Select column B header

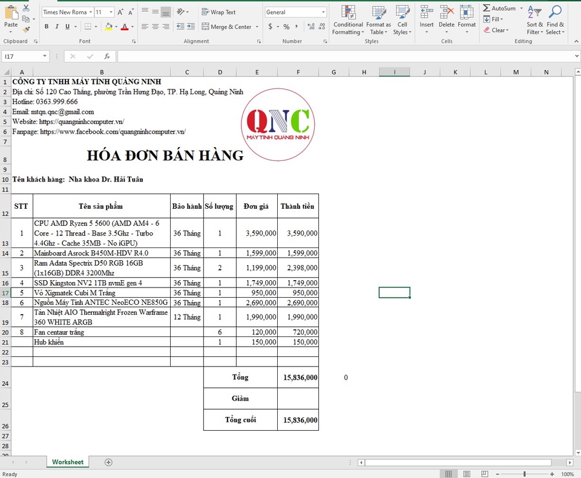click(102, 72)
